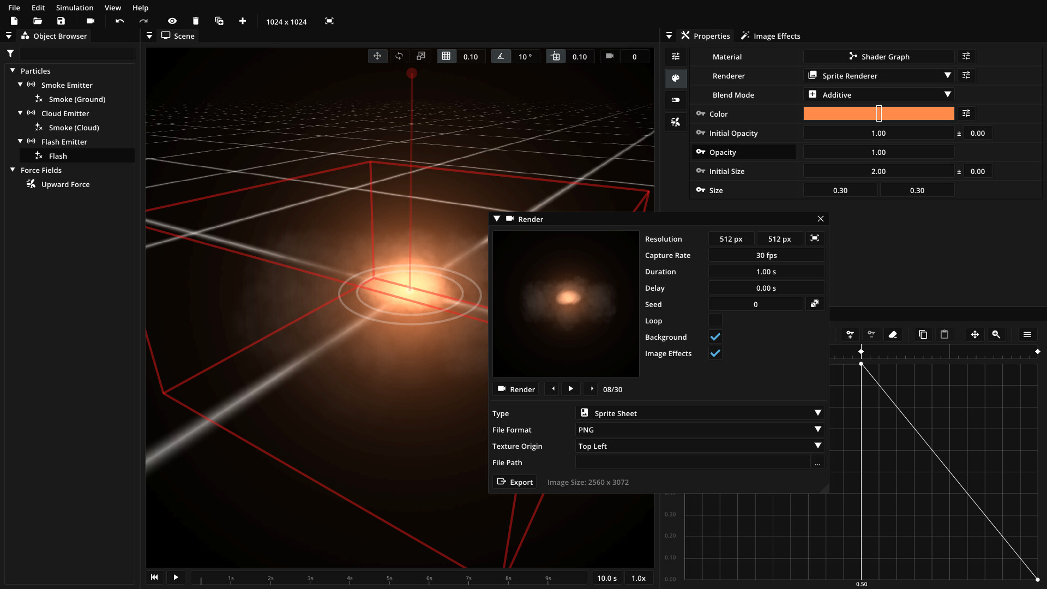
Task: Click the seed randomize dice icon
Action: tap(814, 304)
